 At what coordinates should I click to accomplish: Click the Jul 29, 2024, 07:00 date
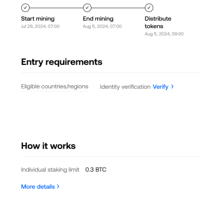(40, 27)
